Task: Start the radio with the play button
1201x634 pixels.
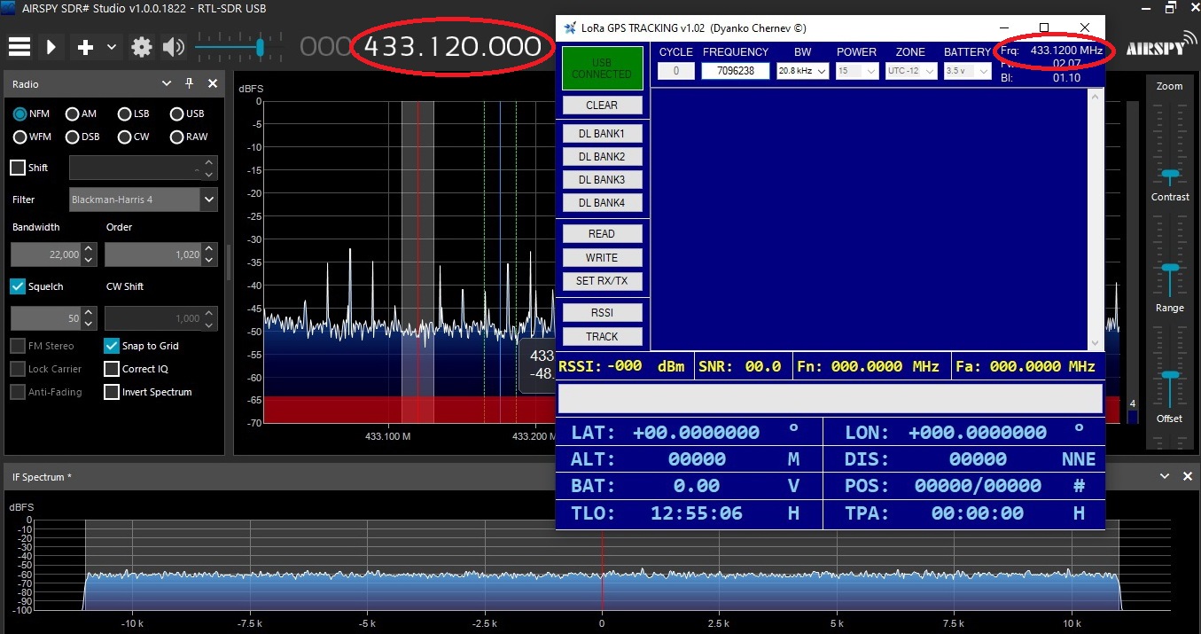Action: pyautogui.click(x=51, y=47)
